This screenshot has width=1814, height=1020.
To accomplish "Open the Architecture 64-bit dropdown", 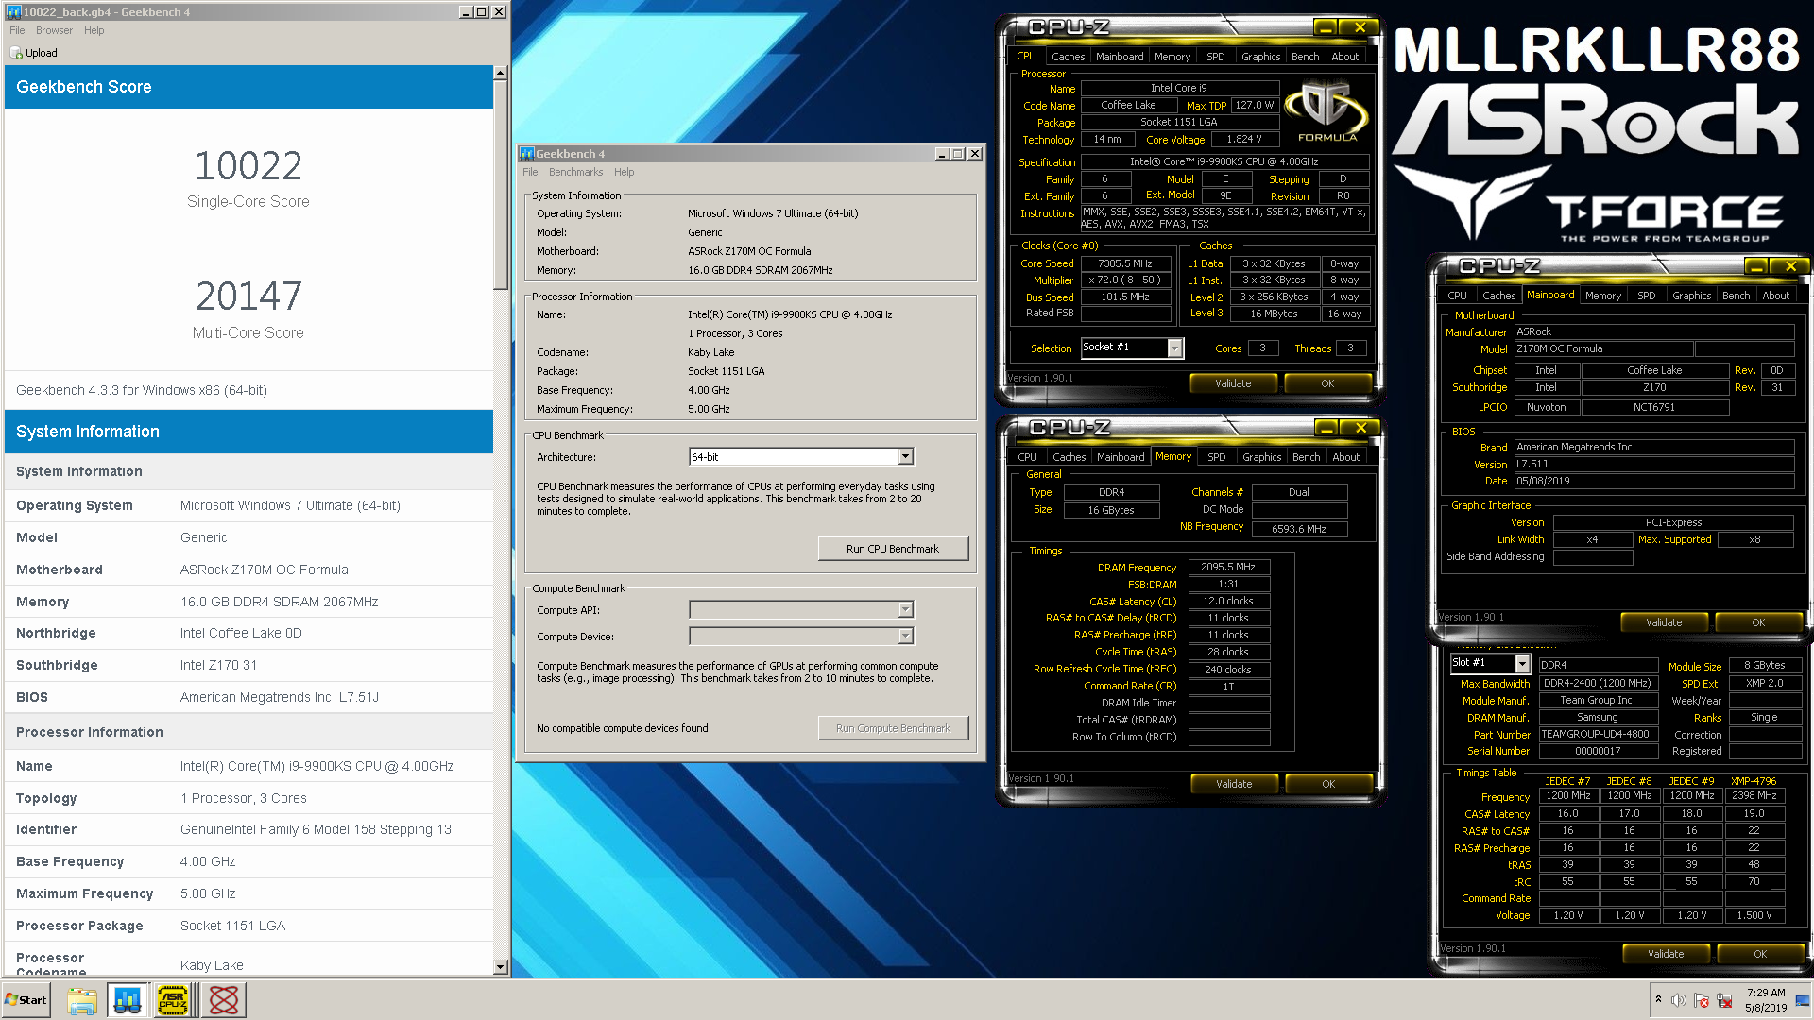I will (x=905, y=457).
